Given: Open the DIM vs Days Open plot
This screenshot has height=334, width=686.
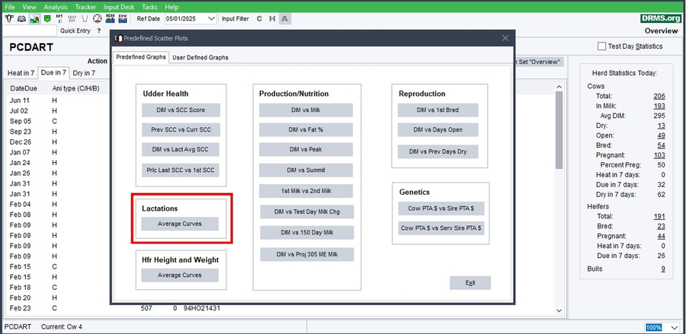Looking at the screenshot, I should (438, 129).
